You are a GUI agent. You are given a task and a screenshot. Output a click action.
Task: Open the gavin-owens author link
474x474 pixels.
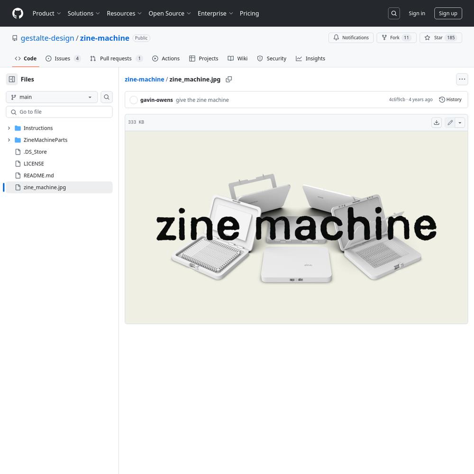pos(156,100)
